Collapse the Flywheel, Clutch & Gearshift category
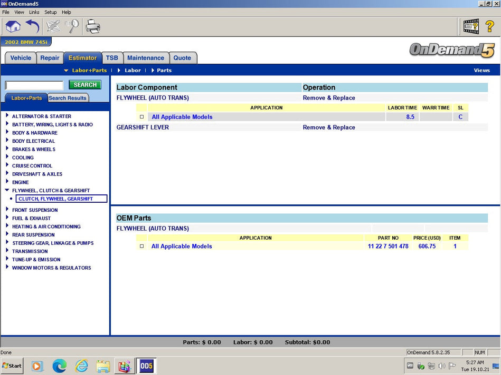 [7, 190]
